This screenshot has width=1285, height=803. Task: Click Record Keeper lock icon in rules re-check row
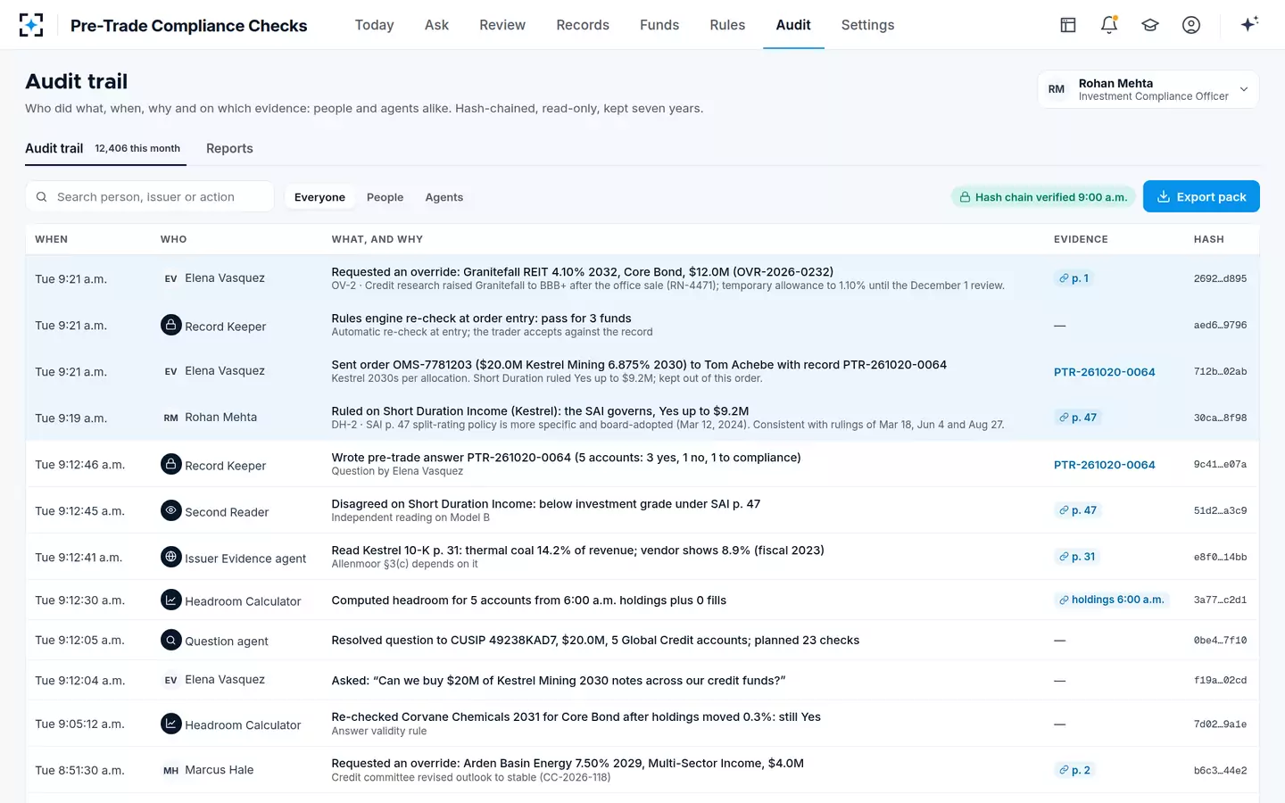(x=171, y=325)
